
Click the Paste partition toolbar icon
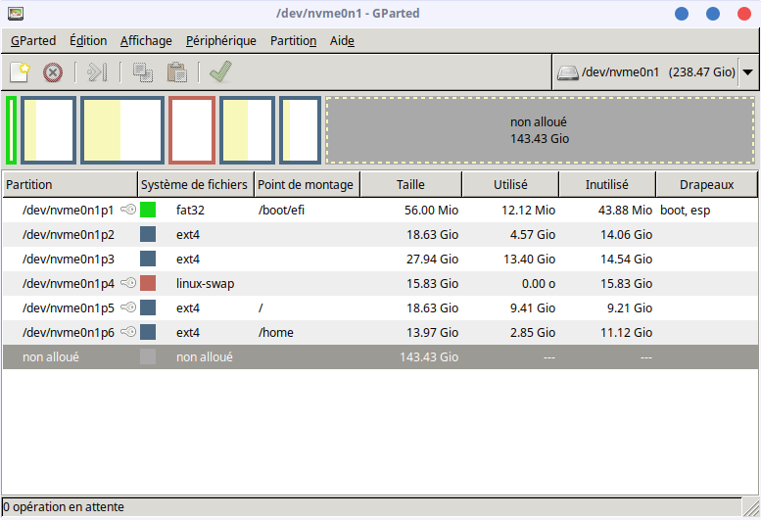[176, 71]
